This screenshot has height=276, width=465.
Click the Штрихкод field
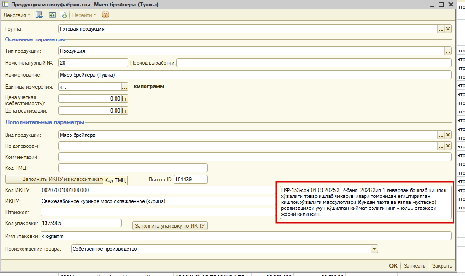pyautogui.click(x=158, y=212)
